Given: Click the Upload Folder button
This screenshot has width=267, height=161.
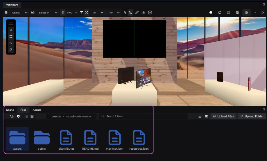Looking at the screenshot, I should tap(252, 116).
